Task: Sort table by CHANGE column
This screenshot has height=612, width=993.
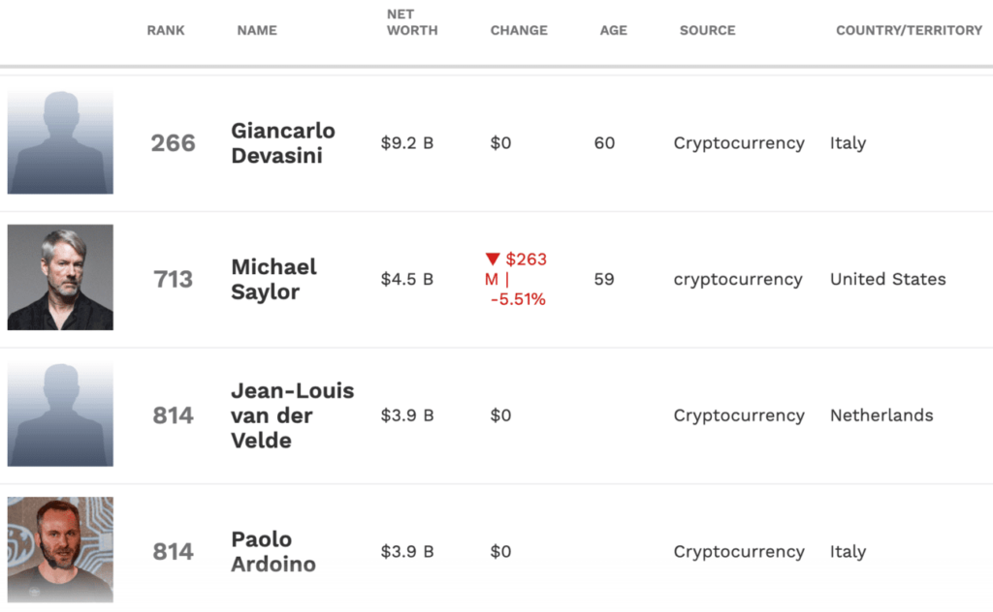Action: click(519, 30)
